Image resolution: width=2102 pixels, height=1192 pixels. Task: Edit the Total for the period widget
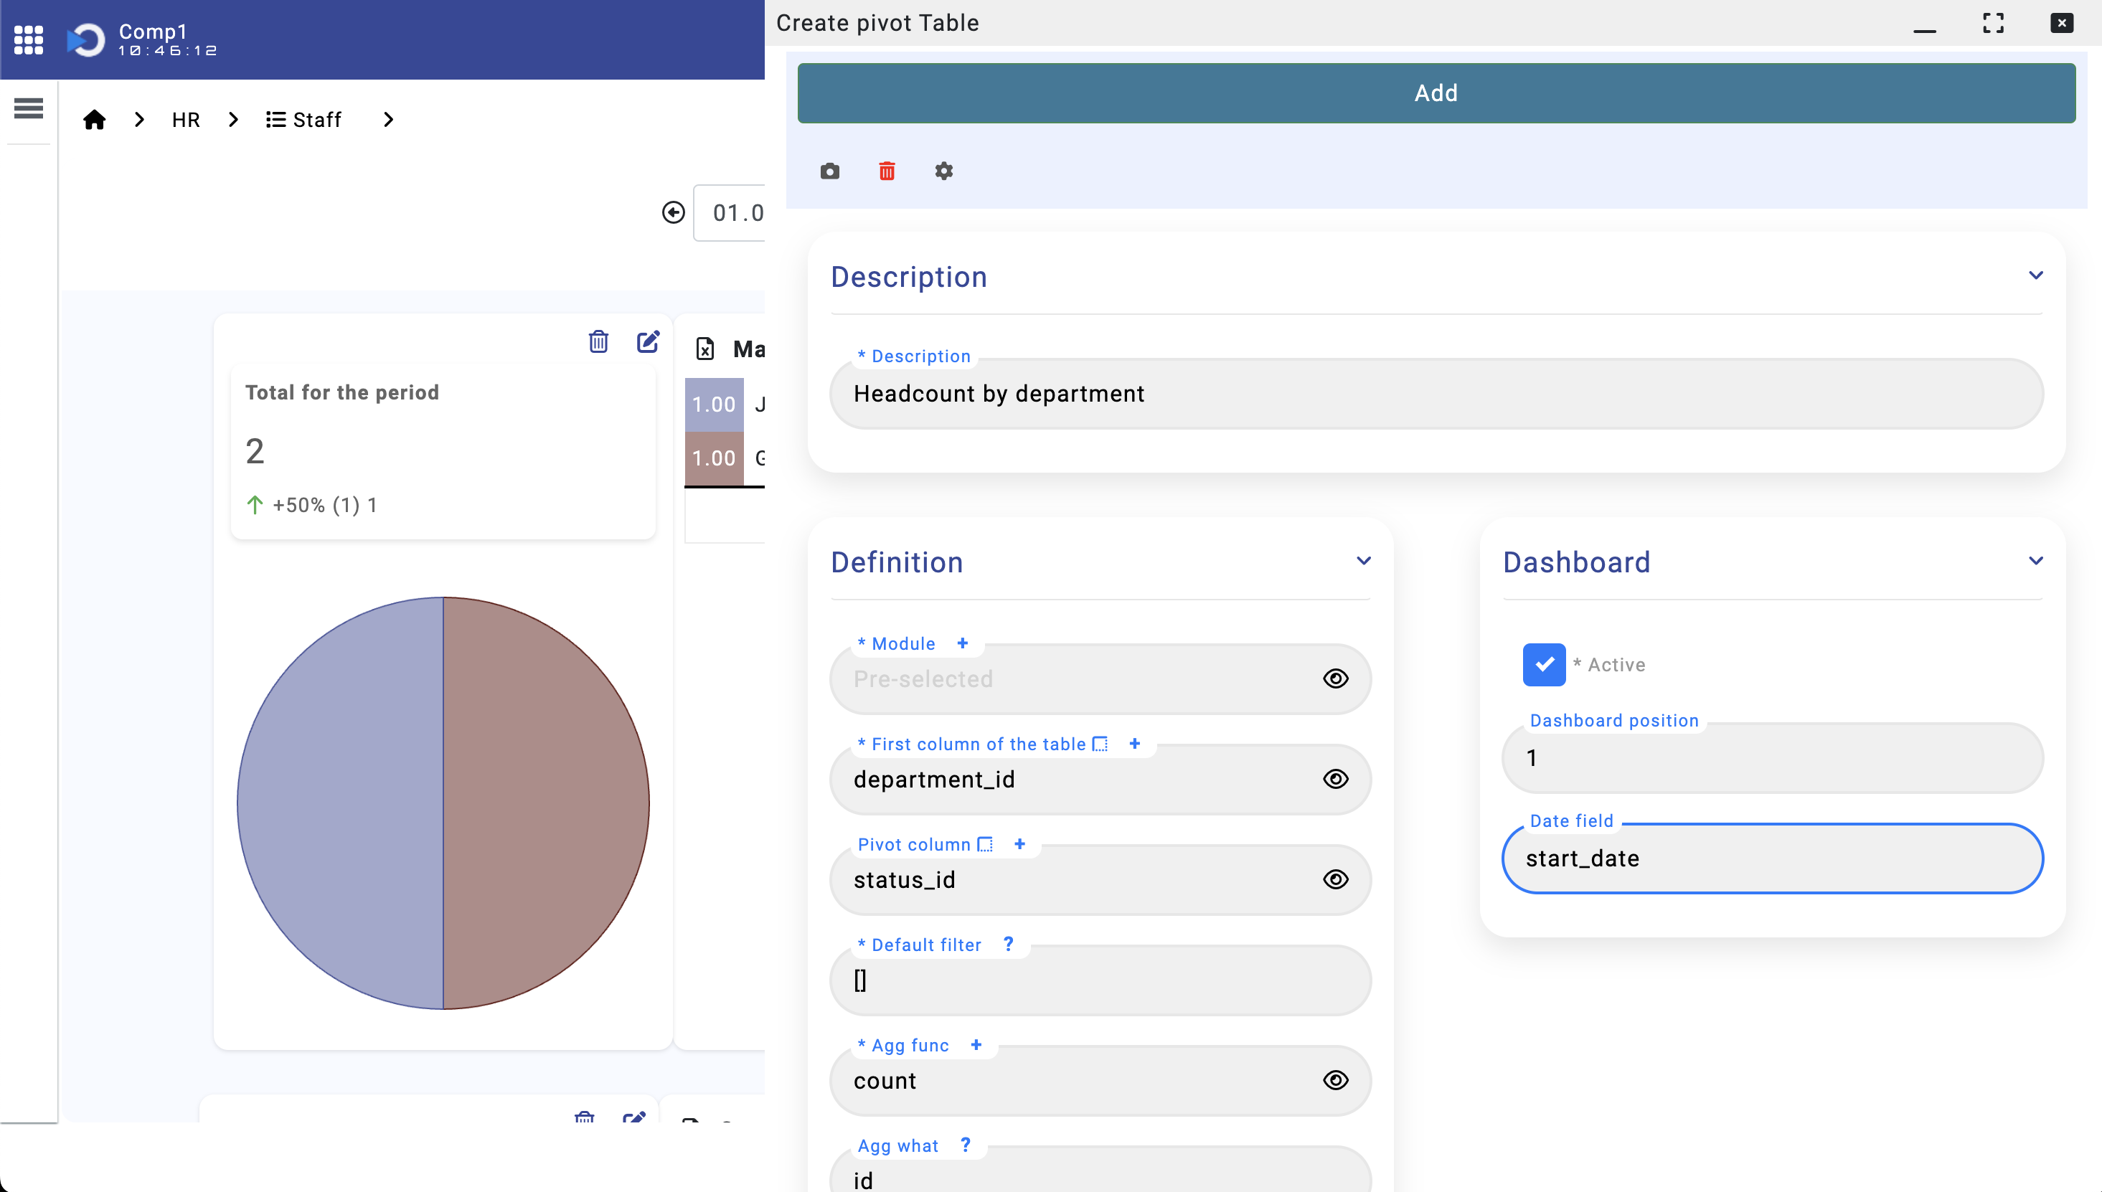(648, 341)
